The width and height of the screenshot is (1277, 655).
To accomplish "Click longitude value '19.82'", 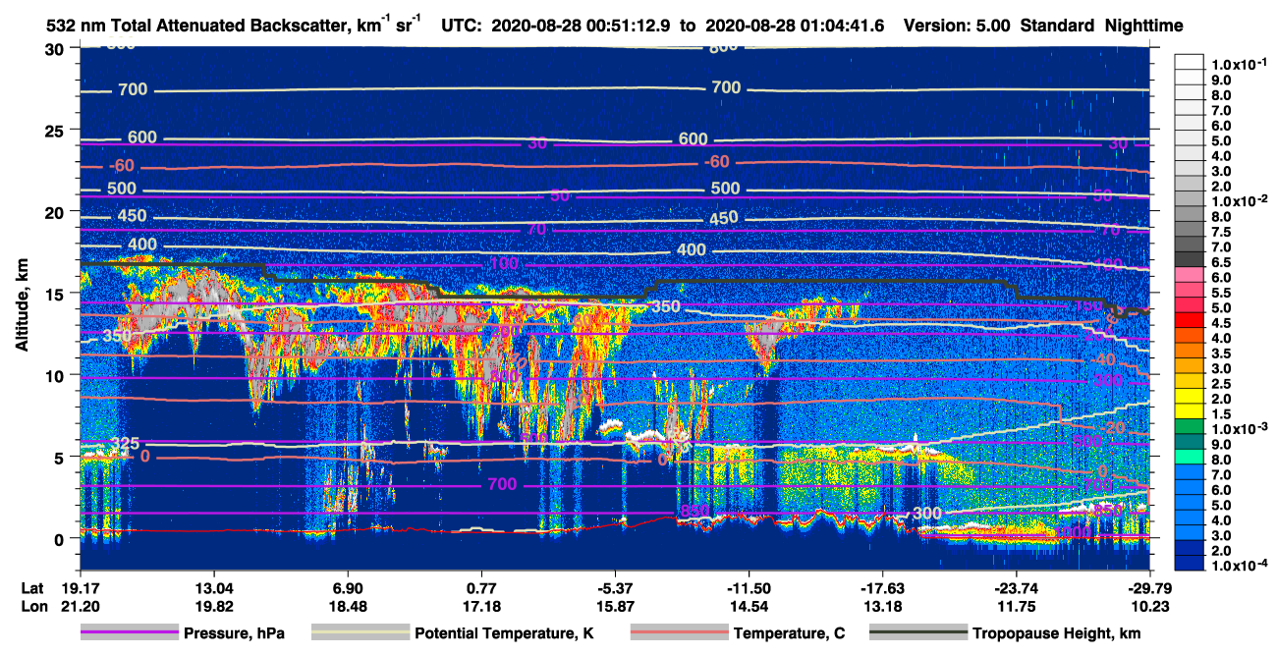I will [x=213, y=606].
